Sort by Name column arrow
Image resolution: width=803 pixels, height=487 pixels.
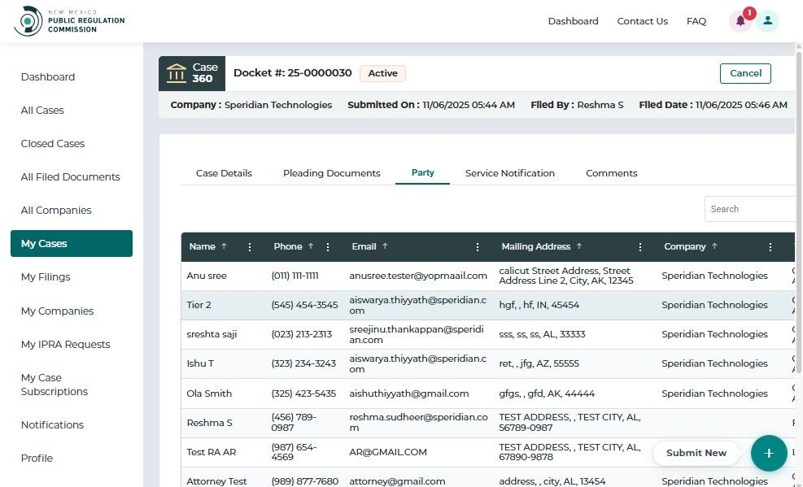click(224, 246)
